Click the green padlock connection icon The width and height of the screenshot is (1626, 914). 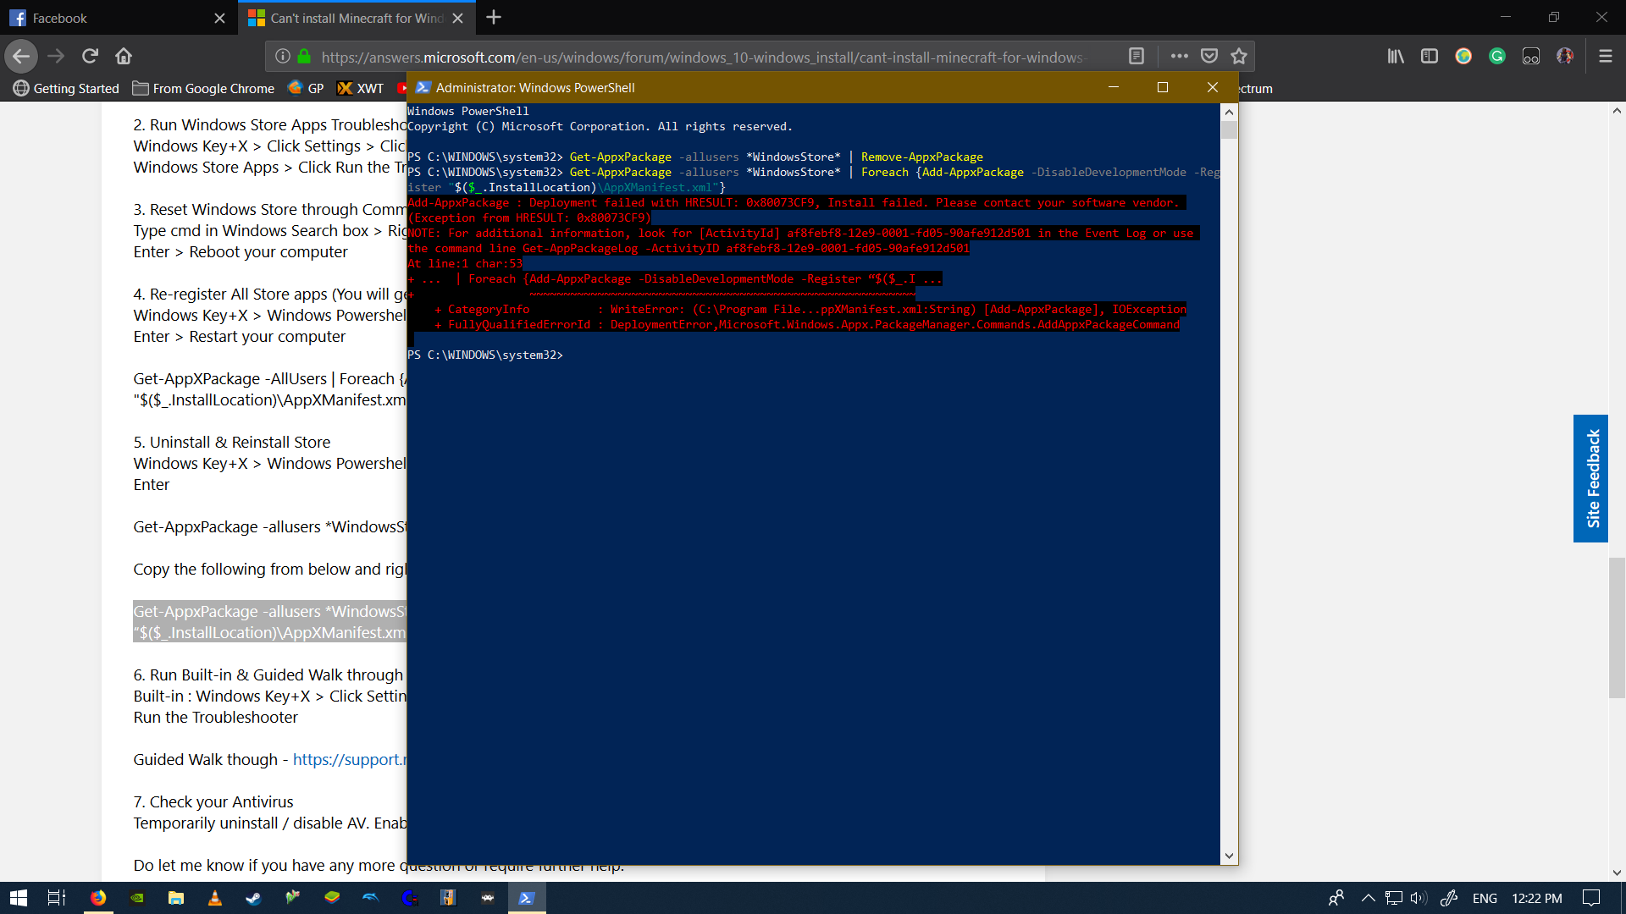coord(304,57)
